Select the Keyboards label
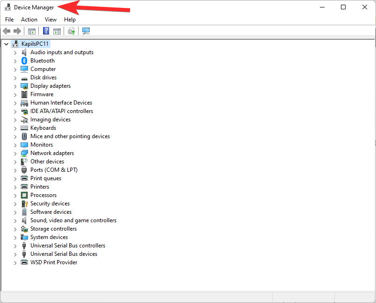 (x=43, y=128)
